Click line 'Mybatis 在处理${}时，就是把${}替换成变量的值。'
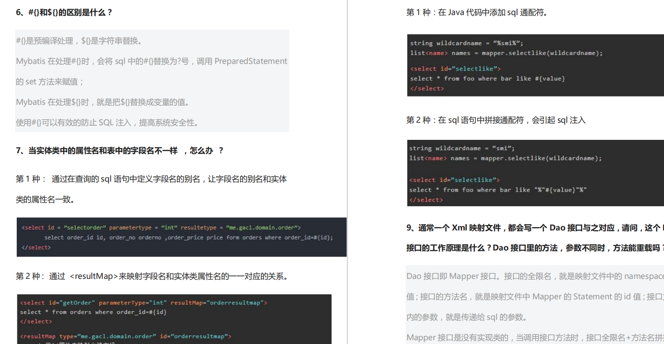This screenshot has width=664, height=344. coord(104,102)
